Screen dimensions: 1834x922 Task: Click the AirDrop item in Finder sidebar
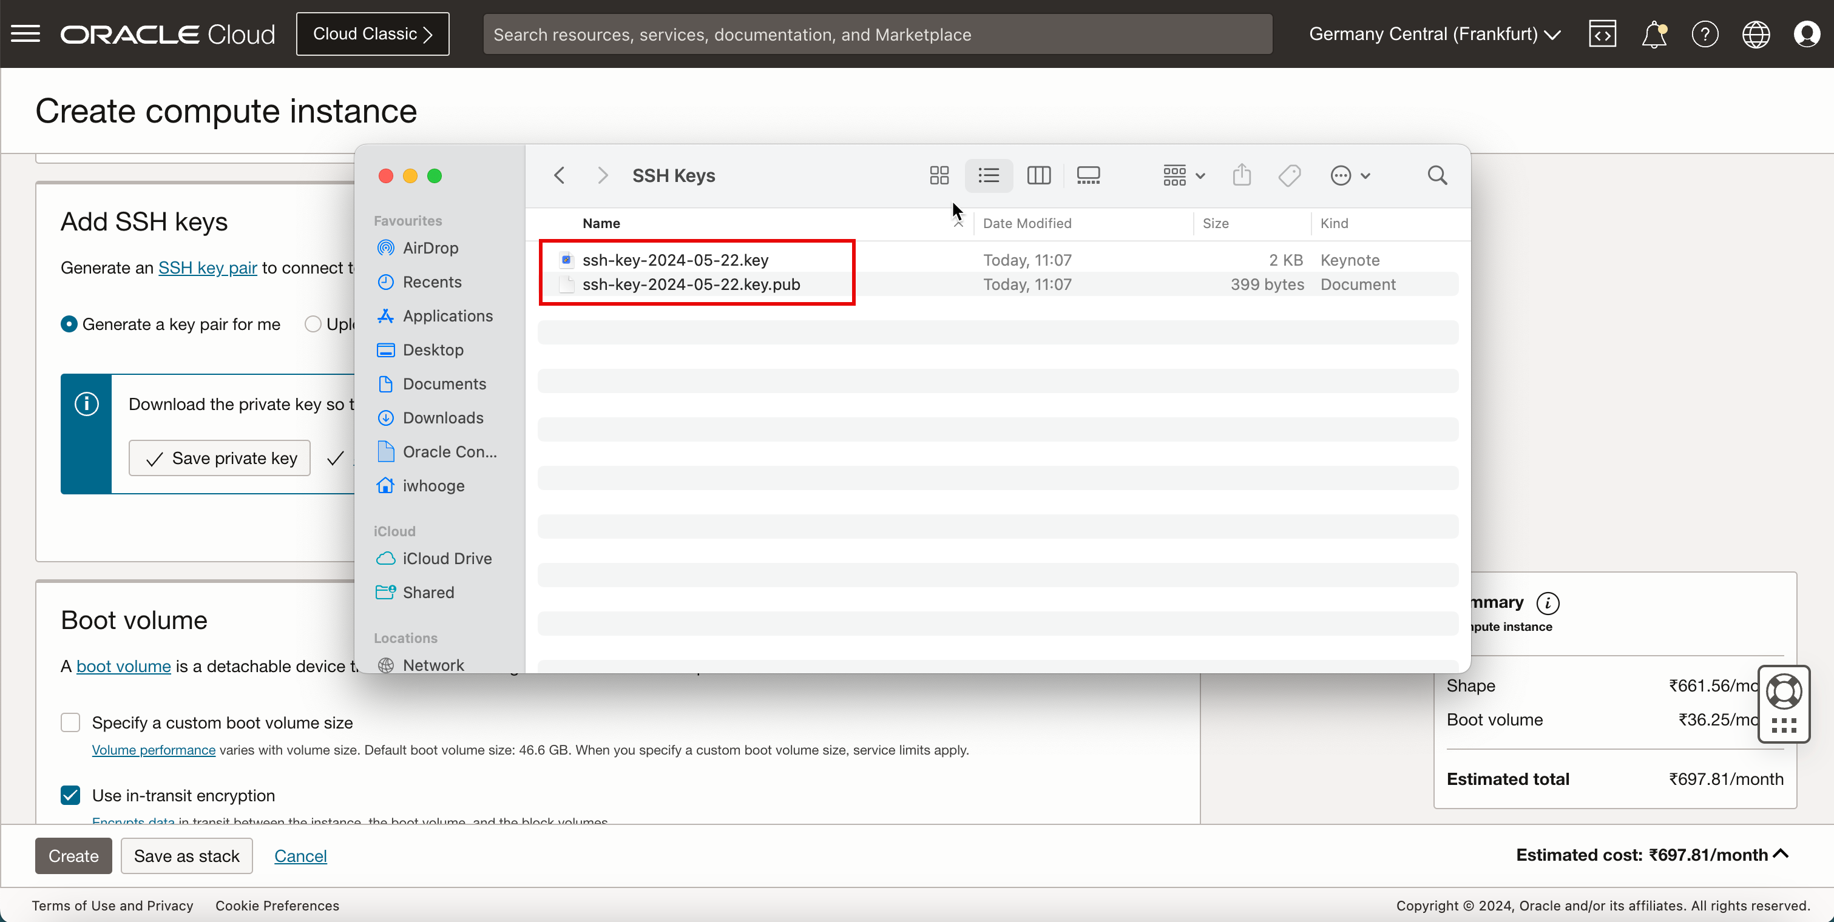pos(430,247)
